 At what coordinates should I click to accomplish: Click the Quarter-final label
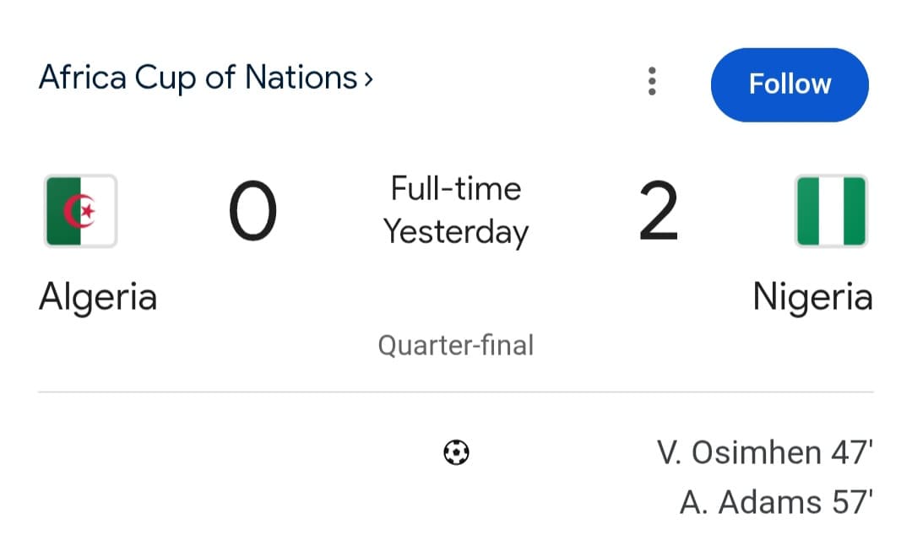click(456, 344)
